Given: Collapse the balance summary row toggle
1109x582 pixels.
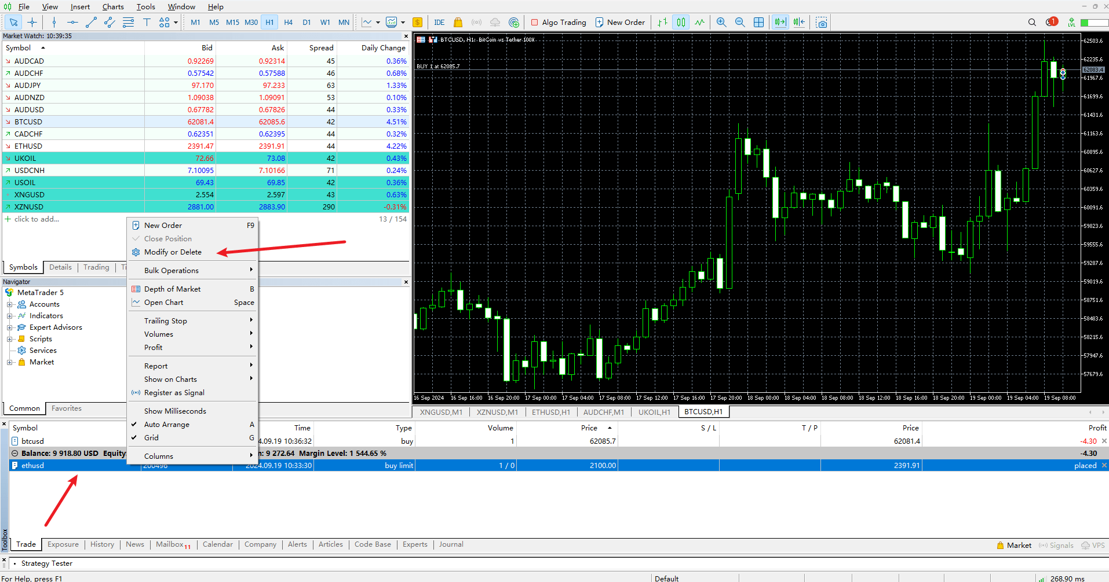Looking at the screenshot, I should tap(15, 454).
